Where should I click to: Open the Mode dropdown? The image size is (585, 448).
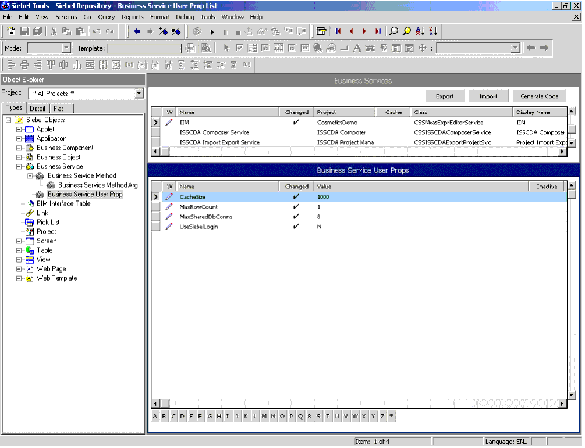(66, 48)
